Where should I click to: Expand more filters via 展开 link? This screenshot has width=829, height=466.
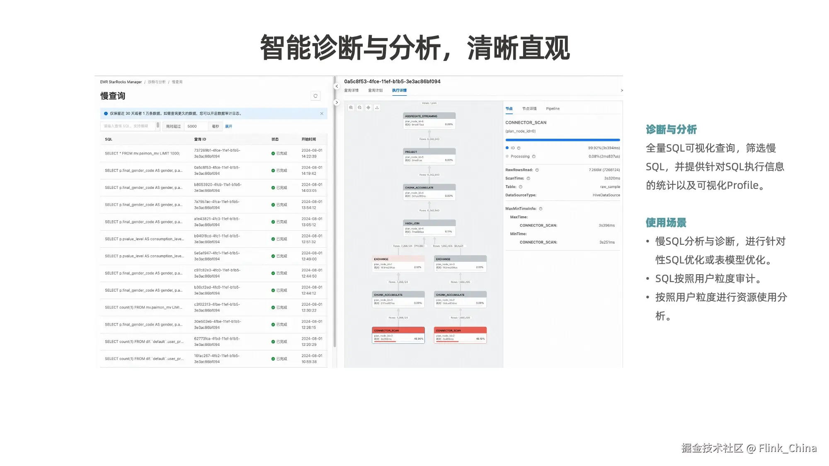coord(228,126)
